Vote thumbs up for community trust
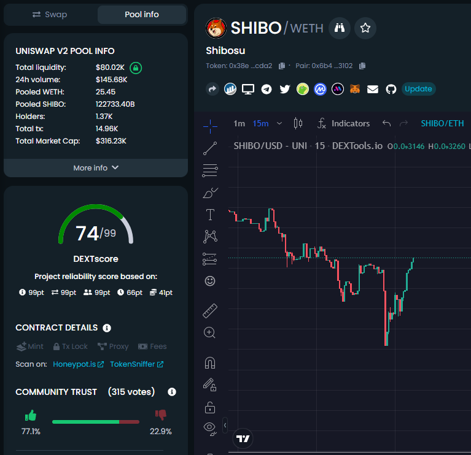Screen dimensions: 471x455 coord(31,415)
